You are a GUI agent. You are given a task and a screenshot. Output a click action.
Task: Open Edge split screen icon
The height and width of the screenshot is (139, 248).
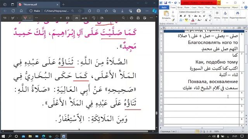click(98, 11)
